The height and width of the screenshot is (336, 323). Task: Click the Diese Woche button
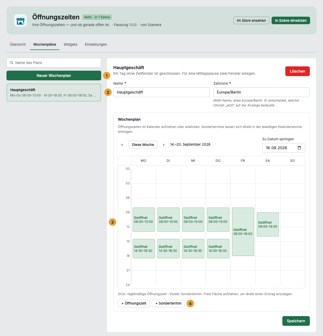click(x=143, y=145)
